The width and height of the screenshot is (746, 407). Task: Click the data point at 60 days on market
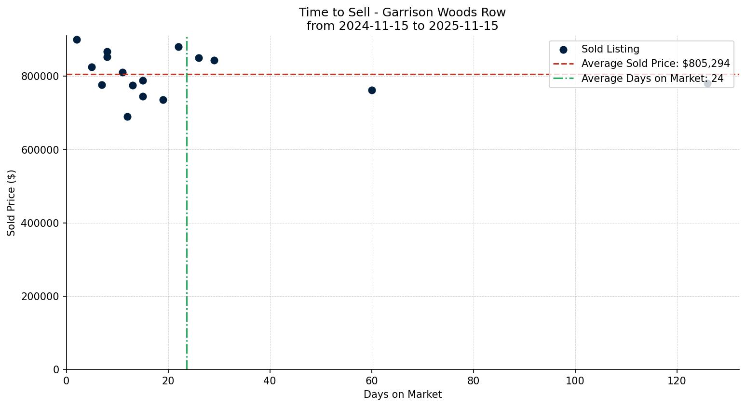(x=372, y=91)
